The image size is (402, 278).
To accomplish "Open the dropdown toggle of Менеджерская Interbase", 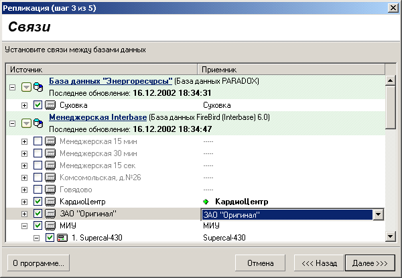I will coord(26,123).
